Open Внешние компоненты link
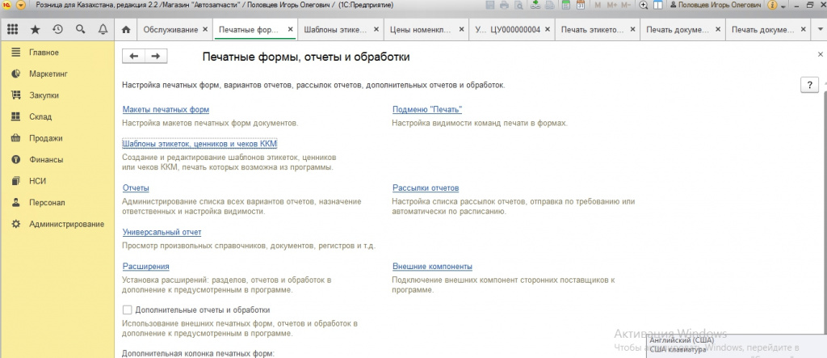 [433, 267]
